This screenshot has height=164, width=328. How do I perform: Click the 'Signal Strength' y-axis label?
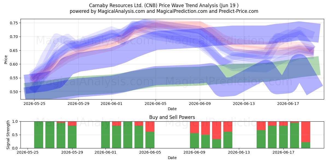pos(8,135)
